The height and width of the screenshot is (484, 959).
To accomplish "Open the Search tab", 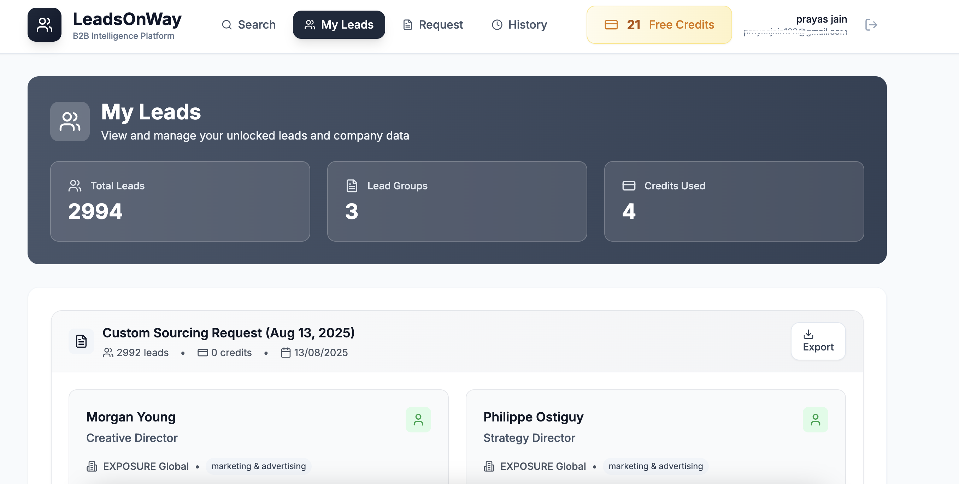I will 248,25.
